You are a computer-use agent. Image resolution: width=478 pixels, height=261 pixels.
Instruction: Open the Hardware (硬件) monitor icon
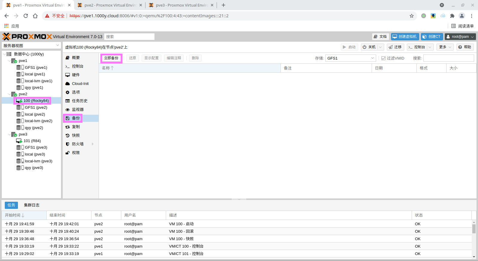[x=68, y=75]
